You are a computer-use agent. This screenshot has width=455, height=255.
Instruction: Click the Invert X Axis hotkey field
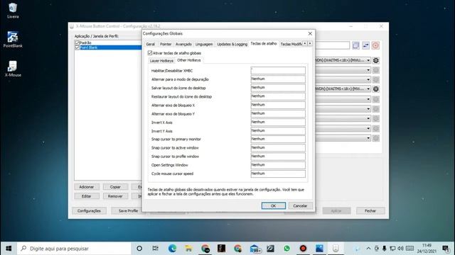[x=278, y=122]
